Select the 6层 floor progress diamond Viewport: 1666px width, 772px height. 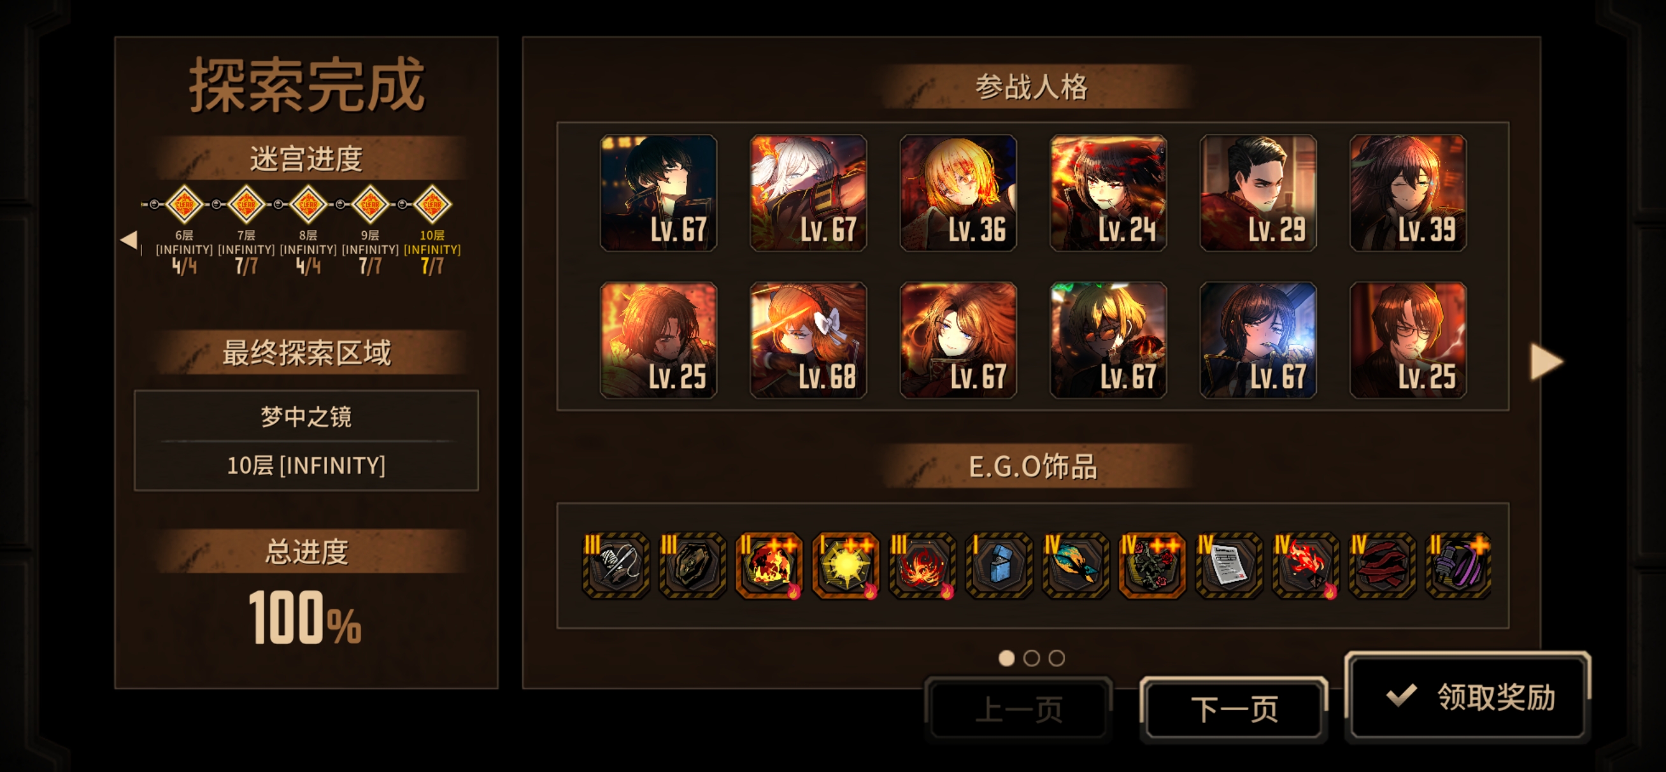coord(184,204)
